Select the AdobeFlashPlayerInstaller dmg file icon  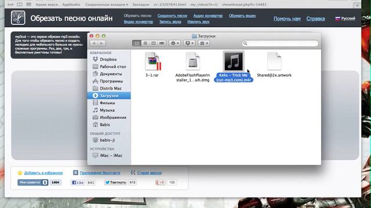[192, 61]
